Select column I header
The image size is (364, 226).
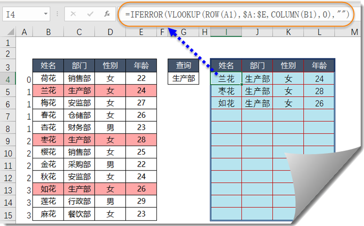click(226, 32)
